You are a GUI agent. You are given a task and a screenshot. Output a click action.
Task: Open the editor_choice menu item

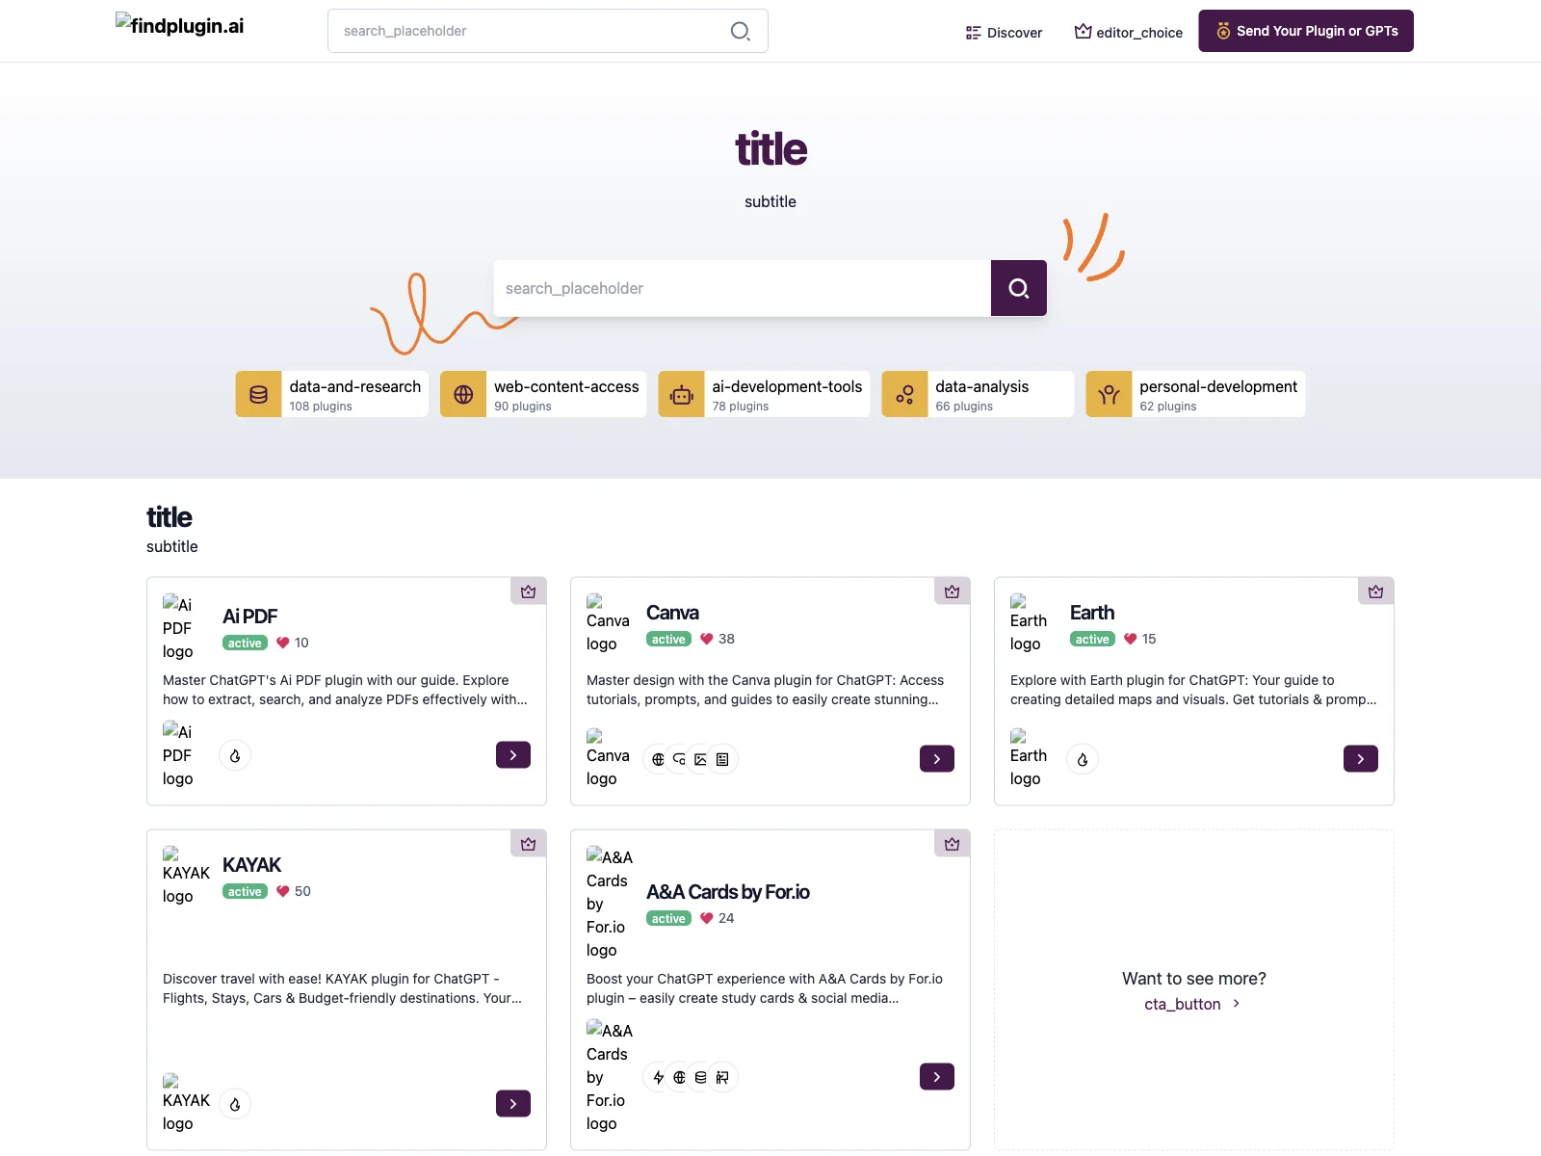1128,32
